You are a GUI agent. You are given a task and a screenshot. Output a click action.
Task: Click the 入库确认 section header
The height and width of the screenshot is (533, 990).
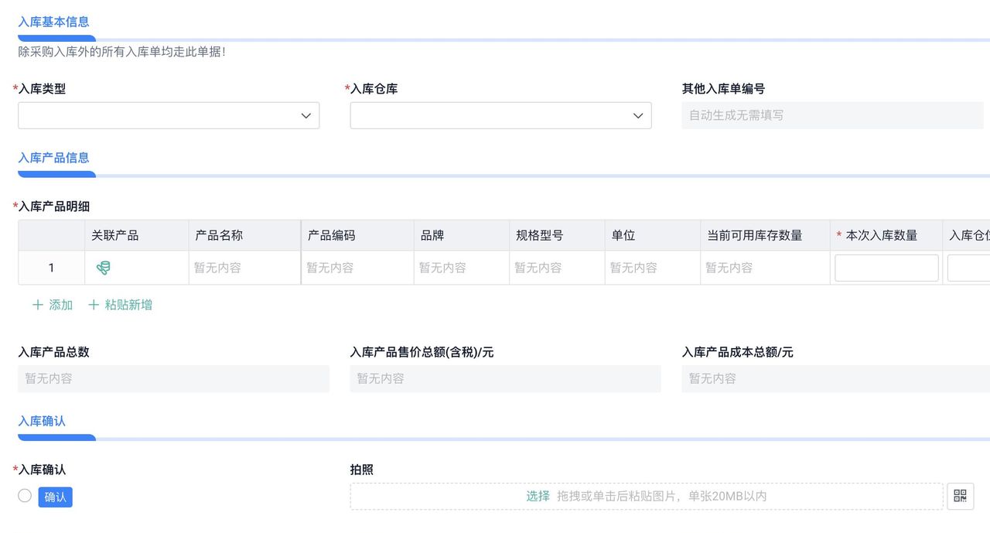40,421
